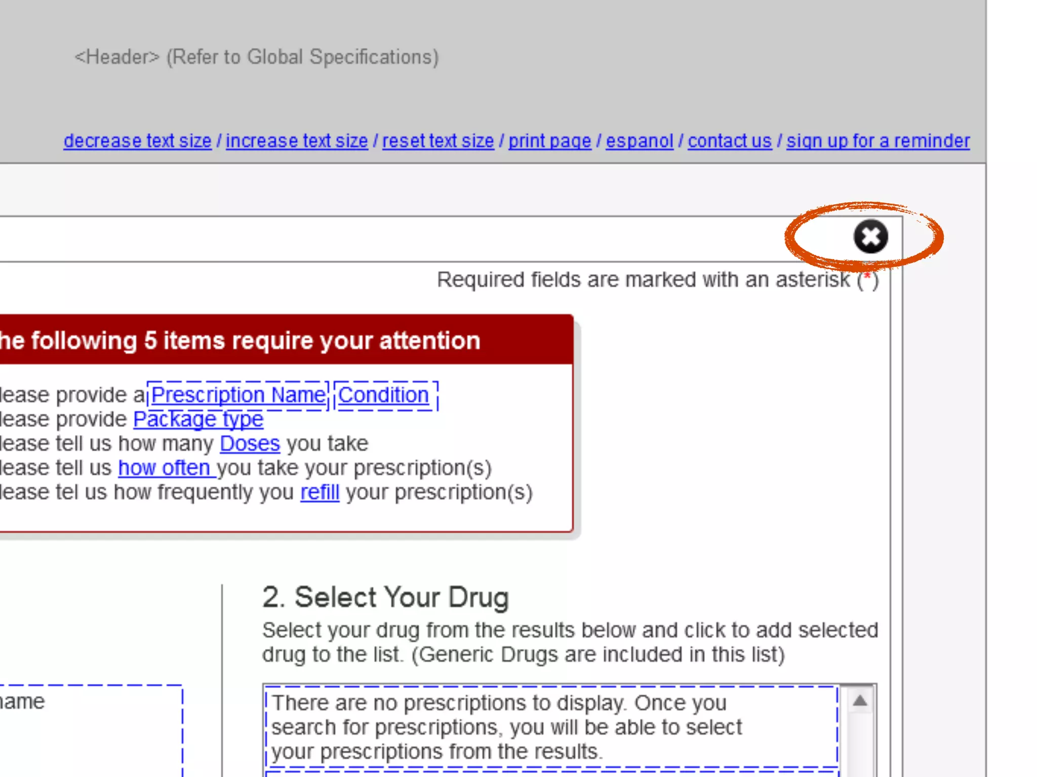Click the required fields asterisk note

657,280
